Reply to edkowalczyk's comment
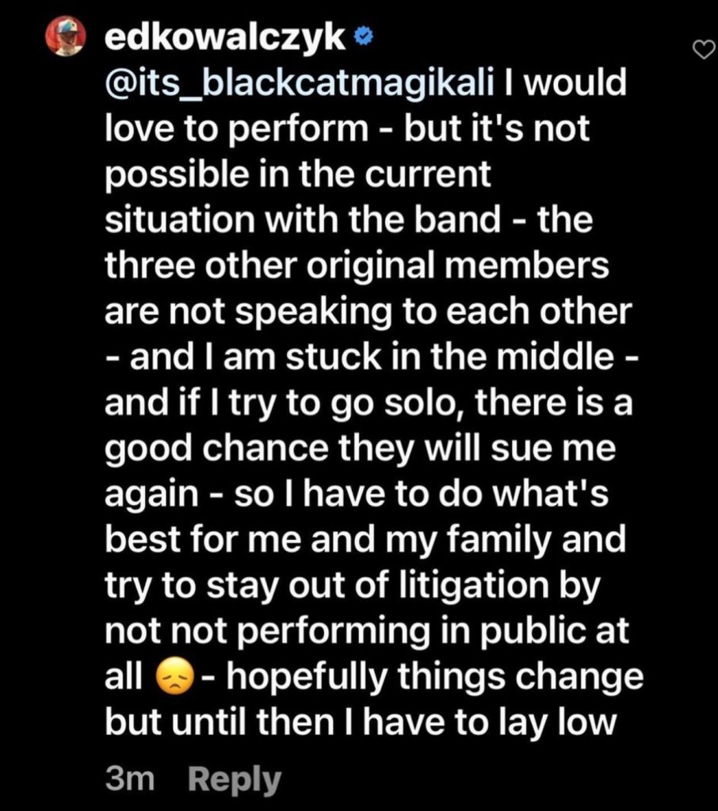718x811 pixels. 235,780
